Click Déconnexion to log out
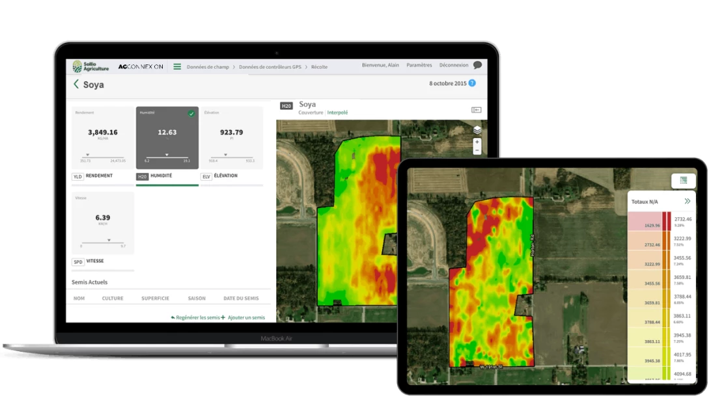The image size is (711, 398). coord(453,65)
